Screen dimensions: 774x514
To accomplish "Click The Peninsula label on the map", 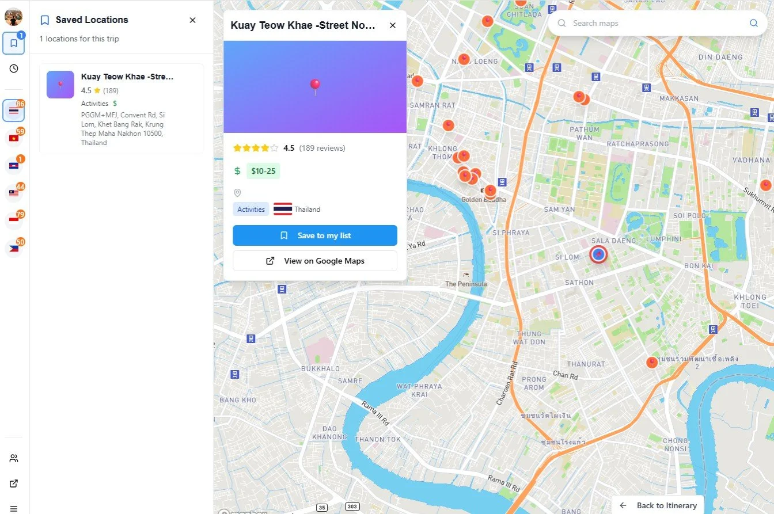I will [x=466, y=284].
